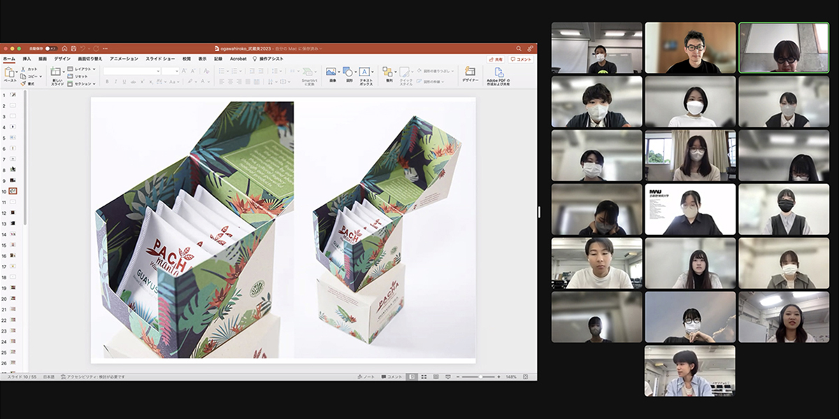Open the paste options arrow
839x419 pixels.
17,72
